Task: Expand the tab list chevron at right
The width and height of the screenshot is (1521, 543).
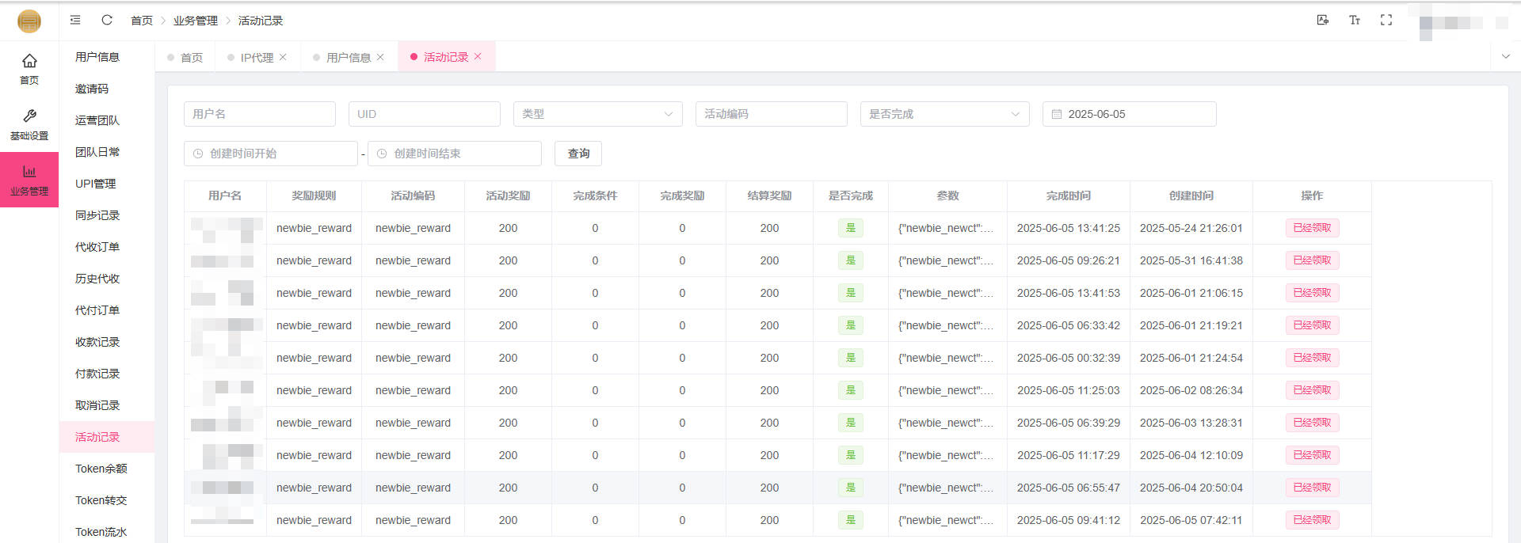Action: pyautogui.click(x=1506, y=56)
